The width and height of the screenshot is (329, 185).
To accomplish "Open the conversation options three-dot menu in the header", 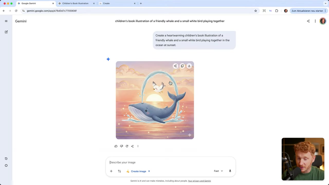I will coord(315,21).
